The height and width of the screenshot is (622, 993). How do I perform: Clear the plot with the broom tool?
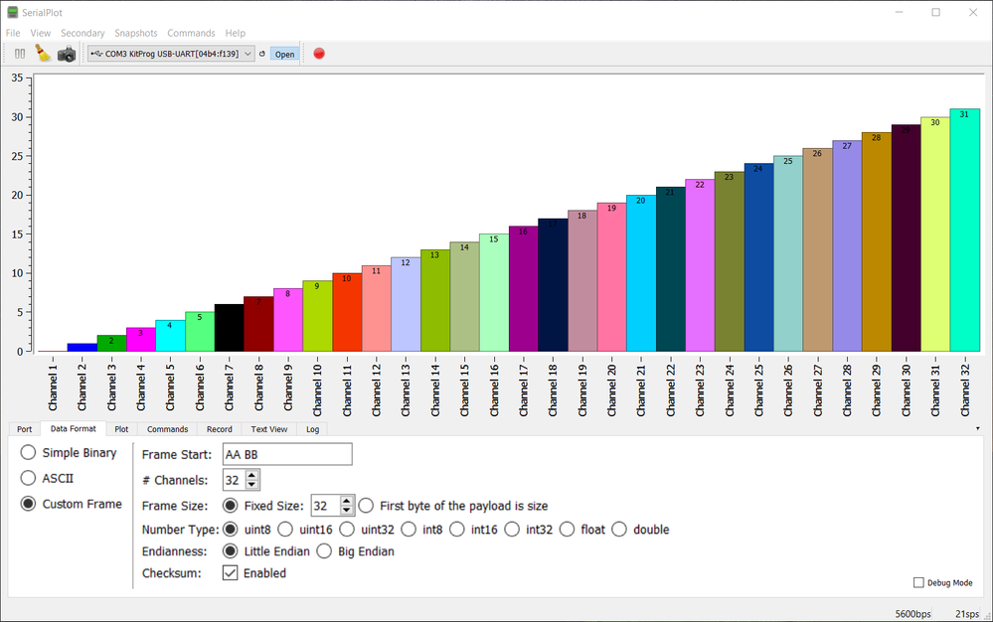click(x=42, y=54)
